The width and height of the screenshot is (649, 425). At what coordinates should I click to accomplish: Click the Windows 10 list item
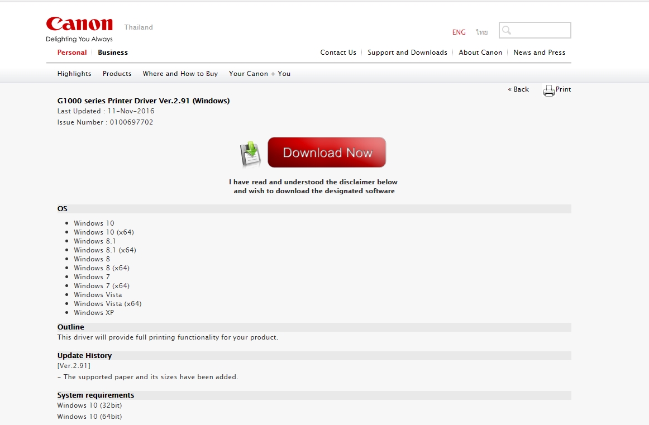(94, 223)
